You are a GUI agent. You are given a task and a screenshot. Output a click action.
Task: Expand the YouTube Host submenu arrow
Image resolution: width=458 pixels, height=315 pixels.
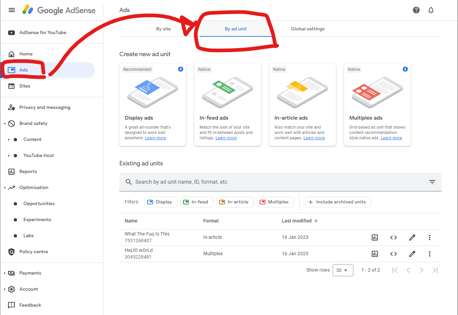pos(9,156)
